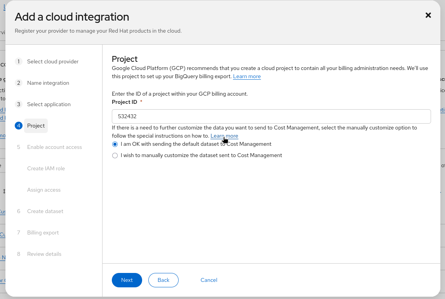The width and height of the screenshot is (445, 299).
Task: Click step 5 Enable account access
Action: coord(54,147)
